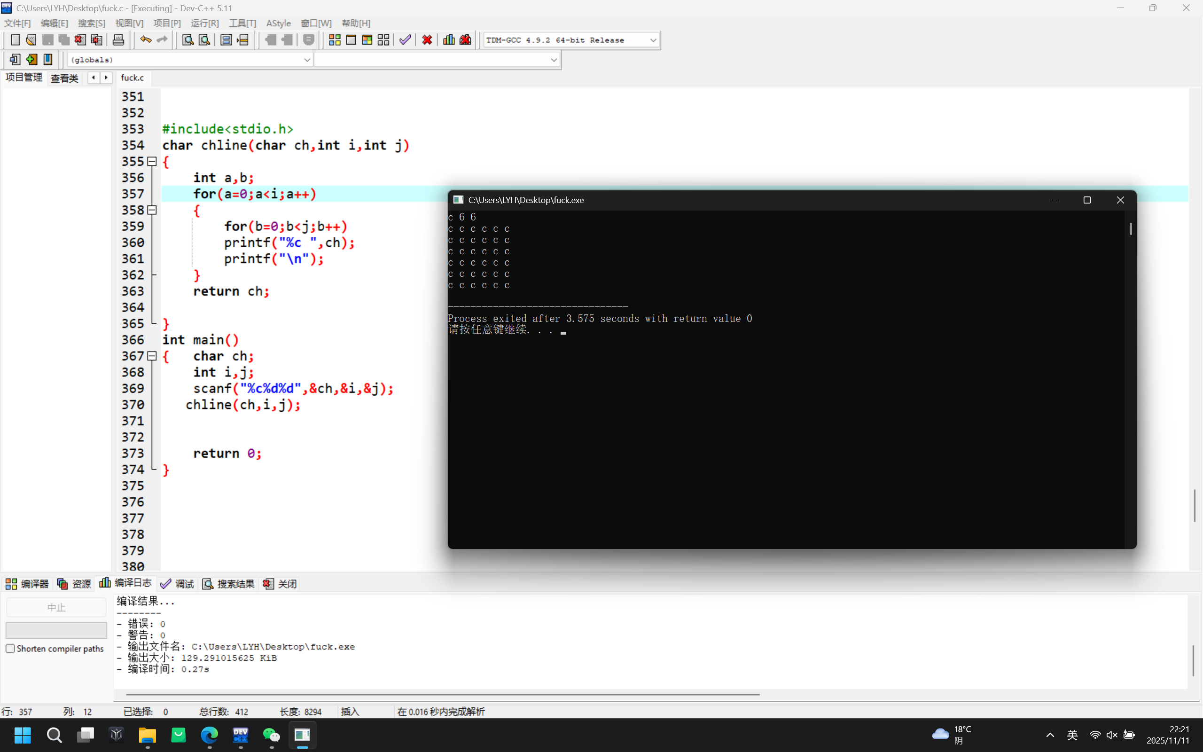Click the Open file toolbar icon
The width and height of the screenshot is (1203, 752).
pos(31,40)
